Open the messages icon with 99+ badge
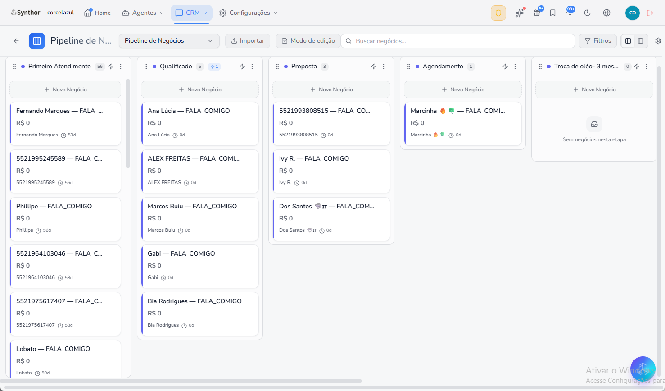Viewport: 665px width, 391px height. click(x=570, y=13)
